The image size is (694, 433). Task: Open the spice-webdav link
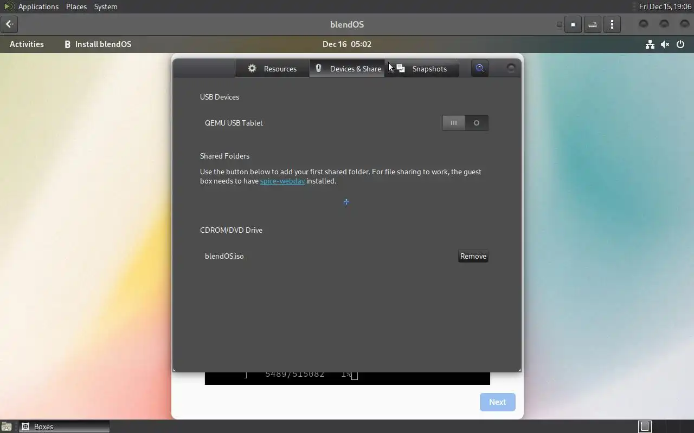[x=282, y=181]
